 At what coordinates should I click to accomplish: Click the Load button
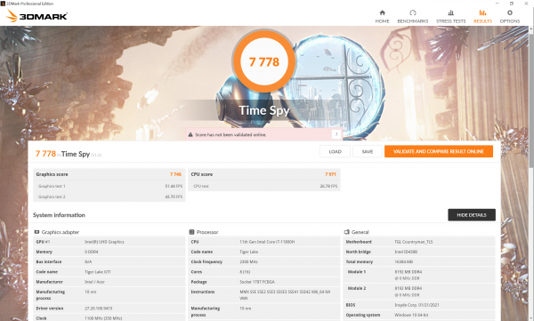[x=335, y=151]
